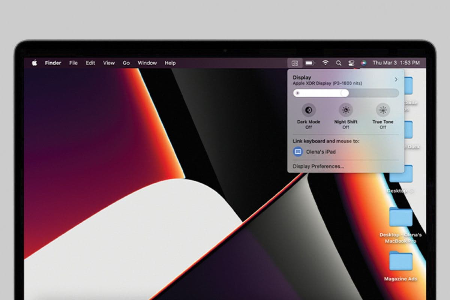Open the Display menu bar icon

pyautogui.click(x=295, y=63)
